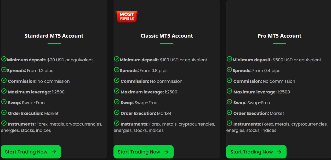Click the arrow on Pro Start Trading button

279,152
